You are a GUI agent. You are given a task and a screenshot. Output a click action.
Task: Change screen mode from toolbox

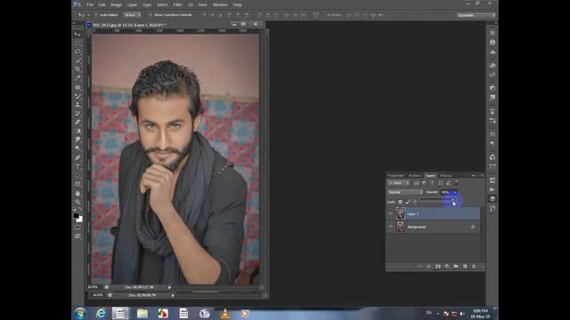pyautogui.click(x=77, y=236)
